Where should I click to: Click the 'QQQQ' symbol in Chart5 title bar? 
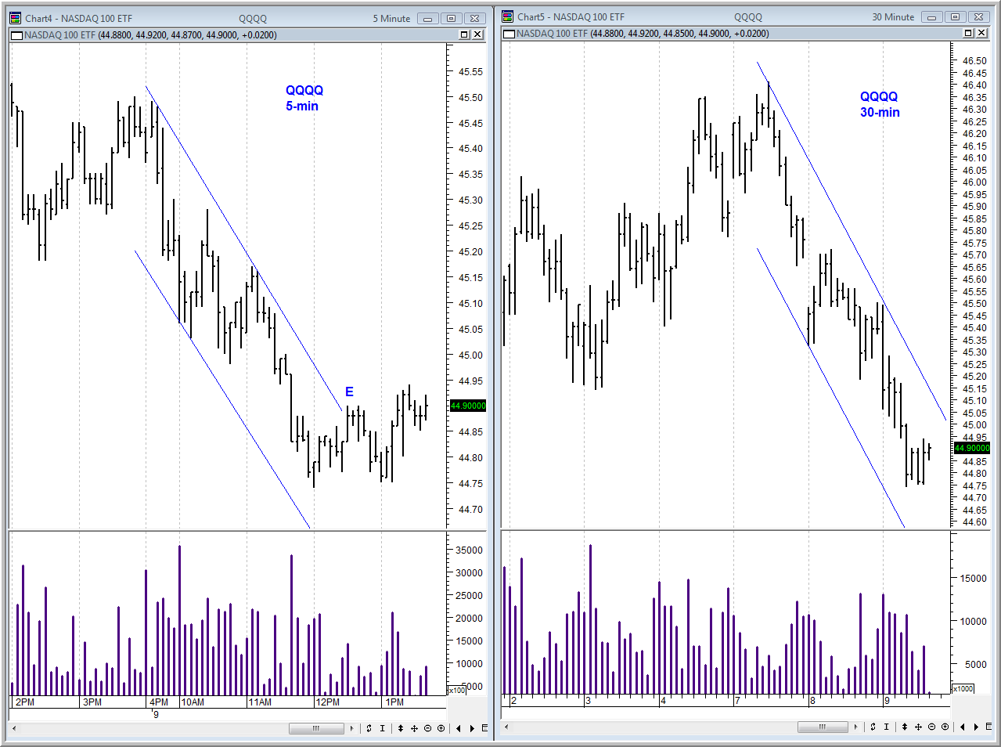(x=748, y=16)
